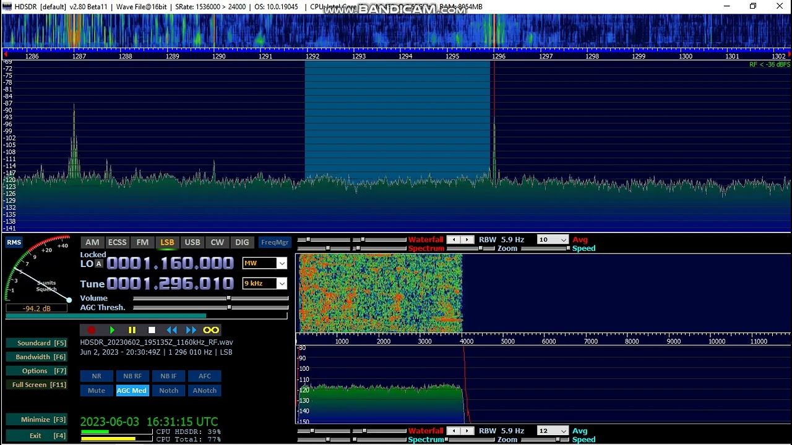Fast forward the WAV recording
Image resolution: width=792 pixels, height=445 pixels.
point(191,330)
